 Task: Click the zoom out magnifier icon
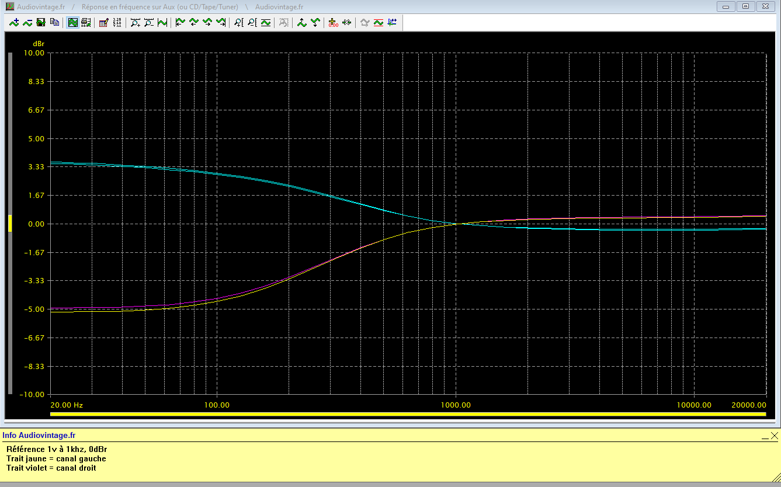point(149,23)
